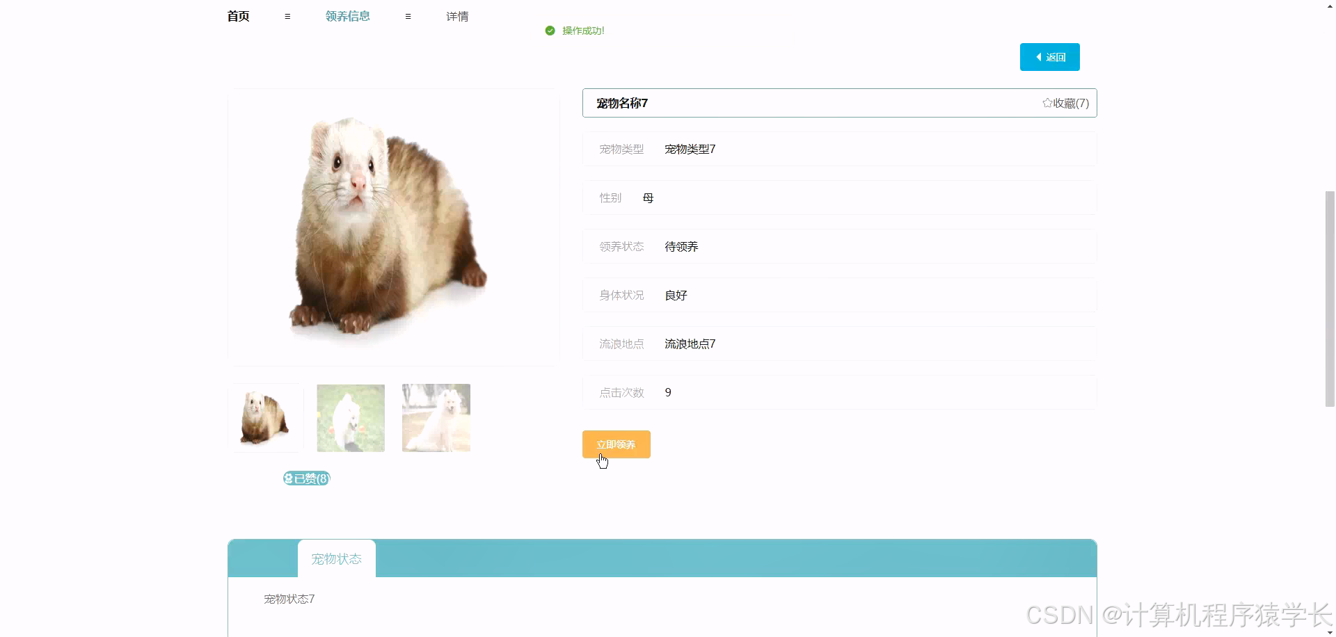Select the sitting white dog thumbnail

(435, 418)
